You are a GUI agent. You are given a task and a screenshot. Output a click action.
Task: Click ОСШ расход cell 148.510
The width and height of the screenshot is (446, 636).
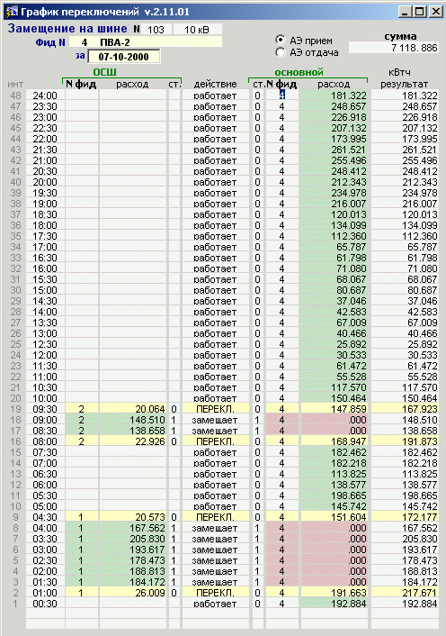click(x=133, y=420)
